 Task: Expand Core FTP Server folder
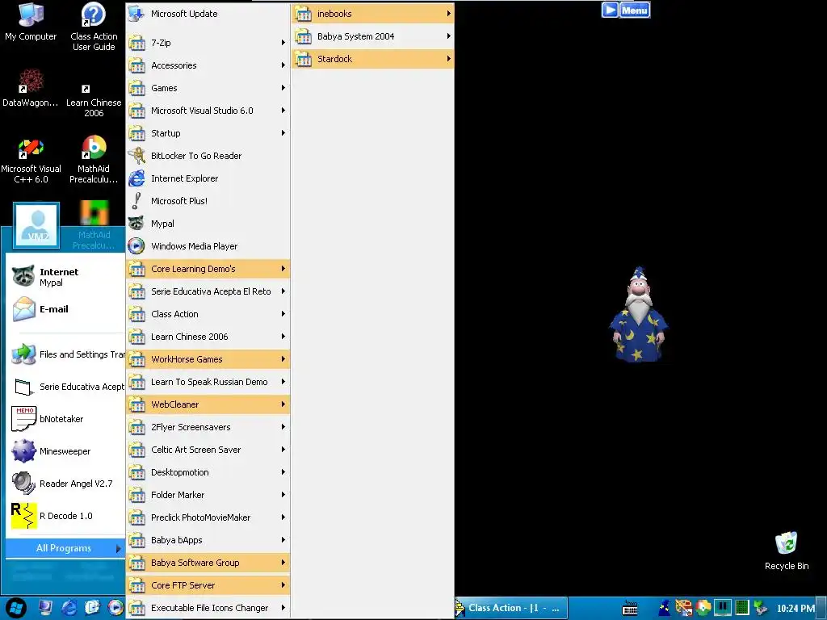click(x=208, y=585)
